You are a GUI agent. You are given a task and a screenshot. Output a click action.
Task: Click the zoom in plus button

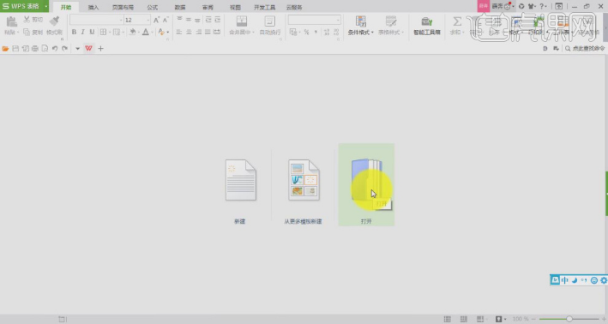pos(604,319)
